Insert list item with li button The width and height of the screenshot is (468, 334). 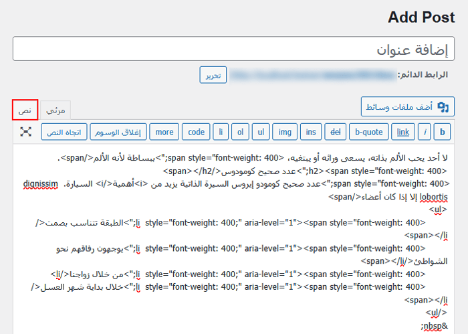(x=221, y=132)
